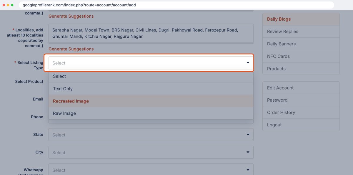The height and width of the screenshot is (175, 353).
Task: Open Review Replies in the sidebar
Action: 301,32
